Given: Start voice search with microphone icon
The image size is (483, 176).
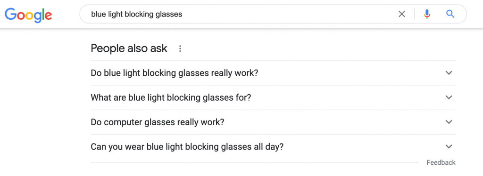Looking at the screenshot, I should 426,14.
